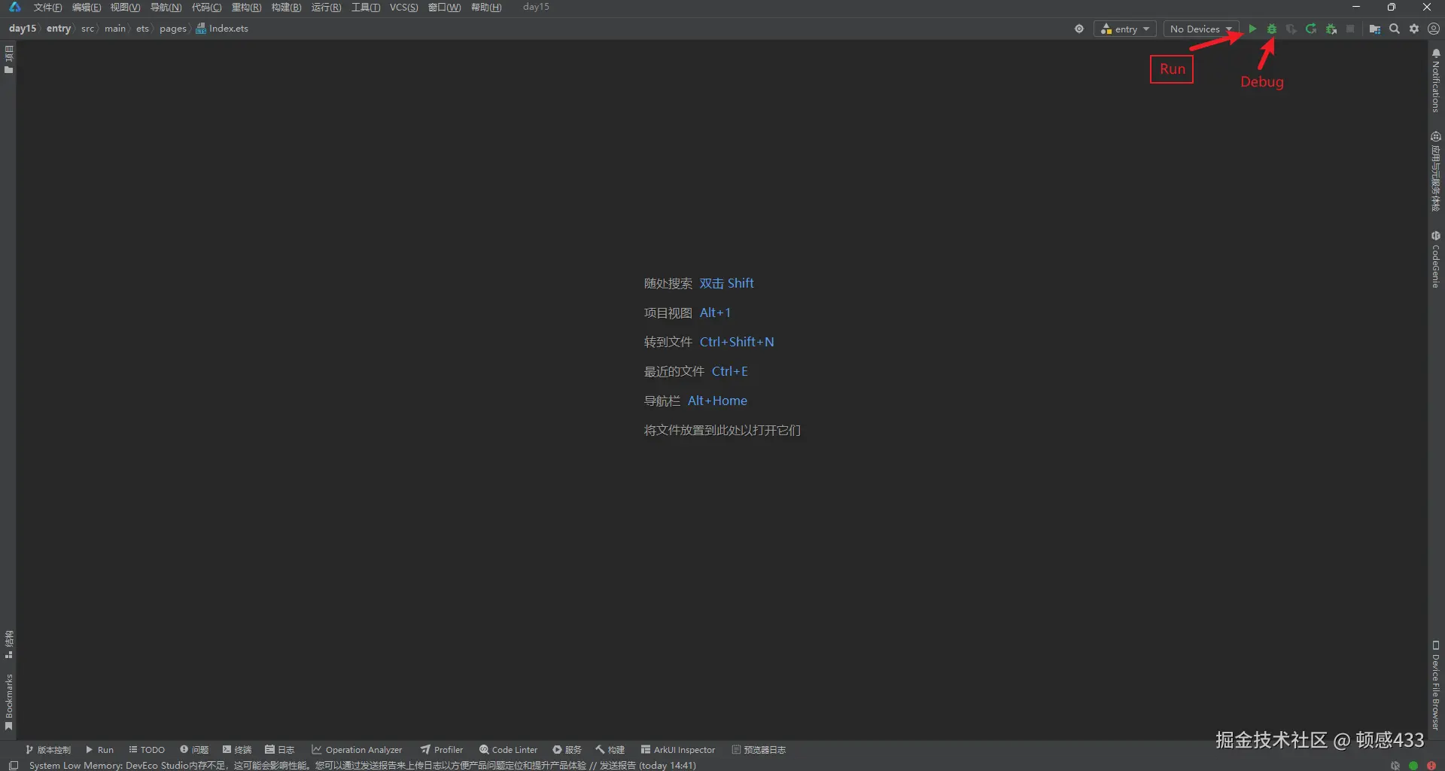Click the System Low Memory status message
Screen dimensions: 1445x771
pyautogui.click(x=362, y=765)
